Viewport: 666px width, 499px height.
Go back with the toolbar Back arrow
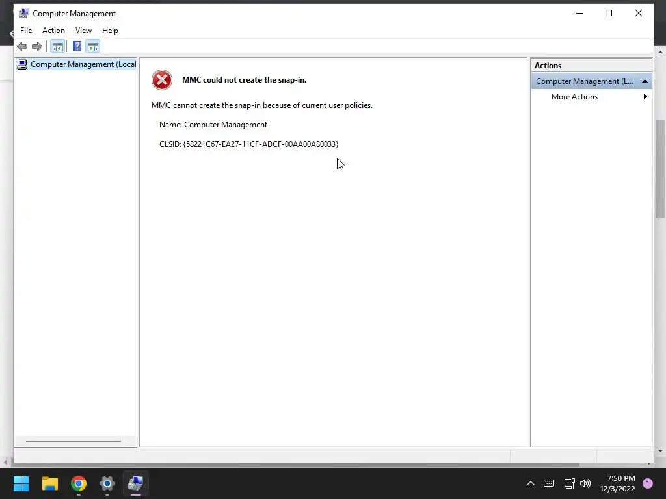(x=22, y=46)
